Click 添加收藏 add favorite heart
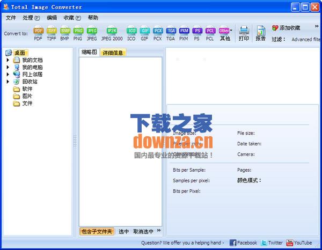 tap(286, 28)
